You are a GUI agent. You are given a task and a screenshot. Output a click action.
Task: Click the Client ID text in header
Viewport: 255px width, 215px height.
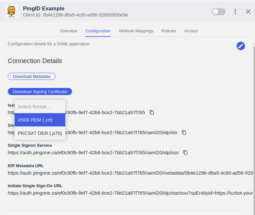point(75,15)
